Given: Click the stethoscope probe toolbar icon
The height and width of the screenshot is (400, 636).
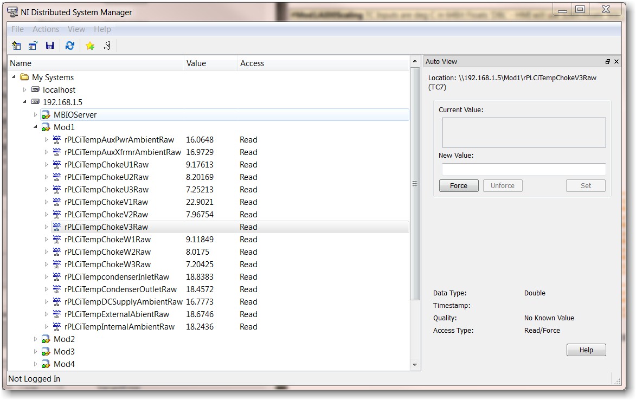Looking at the screenshot, I should pos(107,46).
